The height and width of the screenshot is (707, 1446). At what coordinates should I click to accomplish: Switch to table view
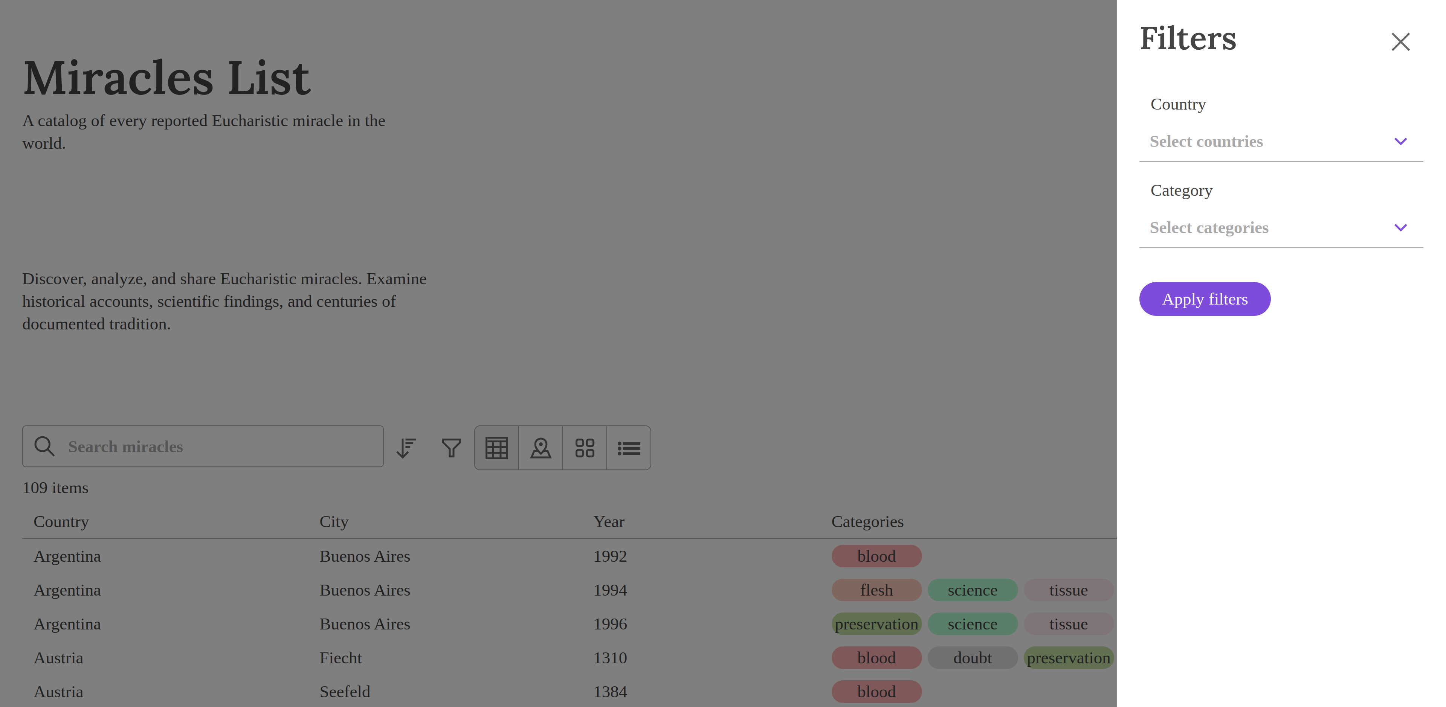point(496,448)
